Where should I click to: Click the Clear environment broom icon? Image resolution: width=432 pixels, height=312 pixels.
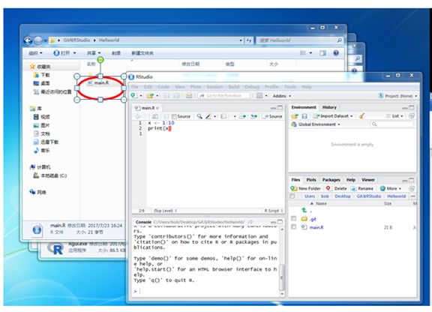[362, 116]
